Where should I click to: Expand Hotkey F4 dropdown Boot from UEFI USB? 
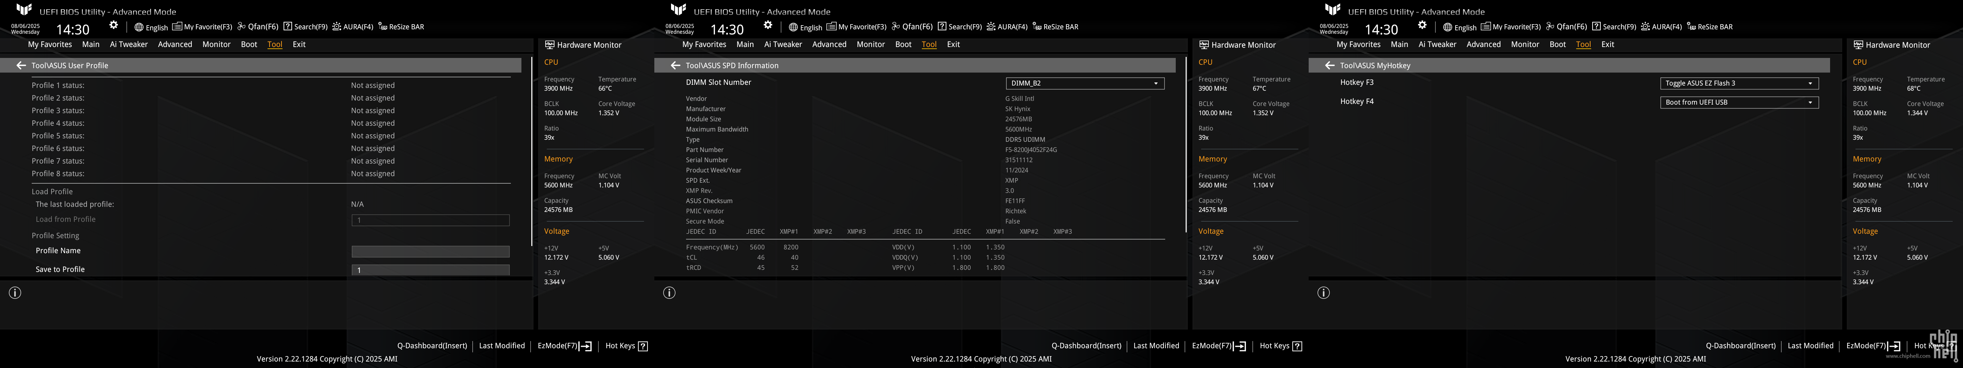click(1740, 102)
